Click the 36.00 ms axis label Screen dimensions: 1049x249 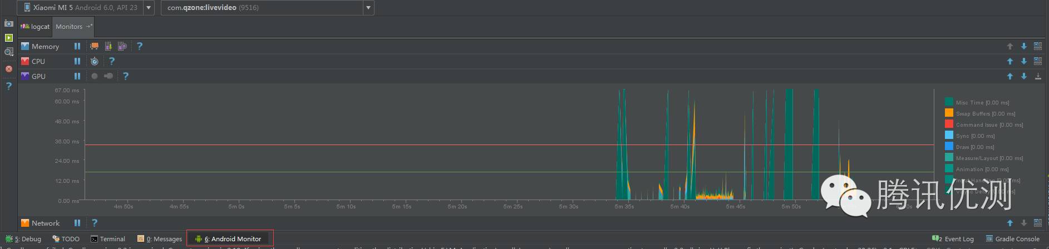[x=67, y=141]
